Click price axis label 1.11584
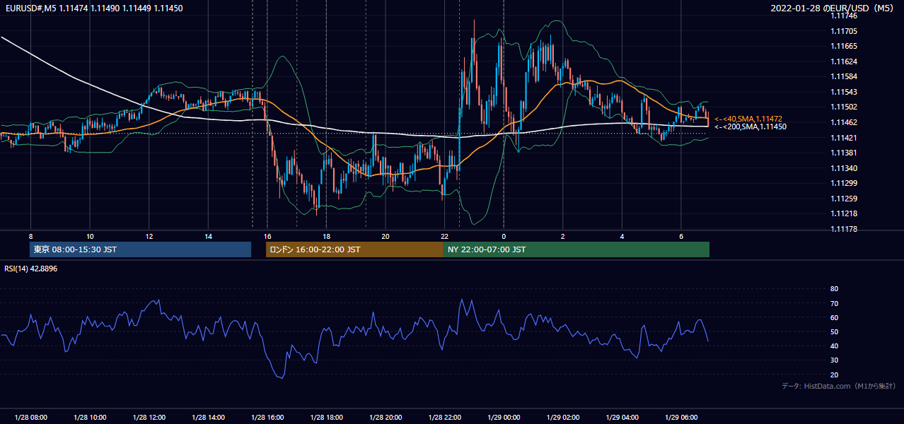Screen dimensions: 904x424 point(843,76)
